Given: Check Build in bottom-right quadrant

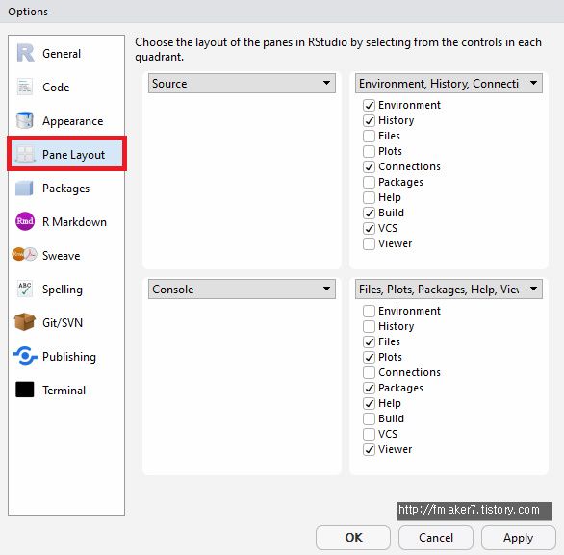Looking at the screenshot, I should [369, 418].
